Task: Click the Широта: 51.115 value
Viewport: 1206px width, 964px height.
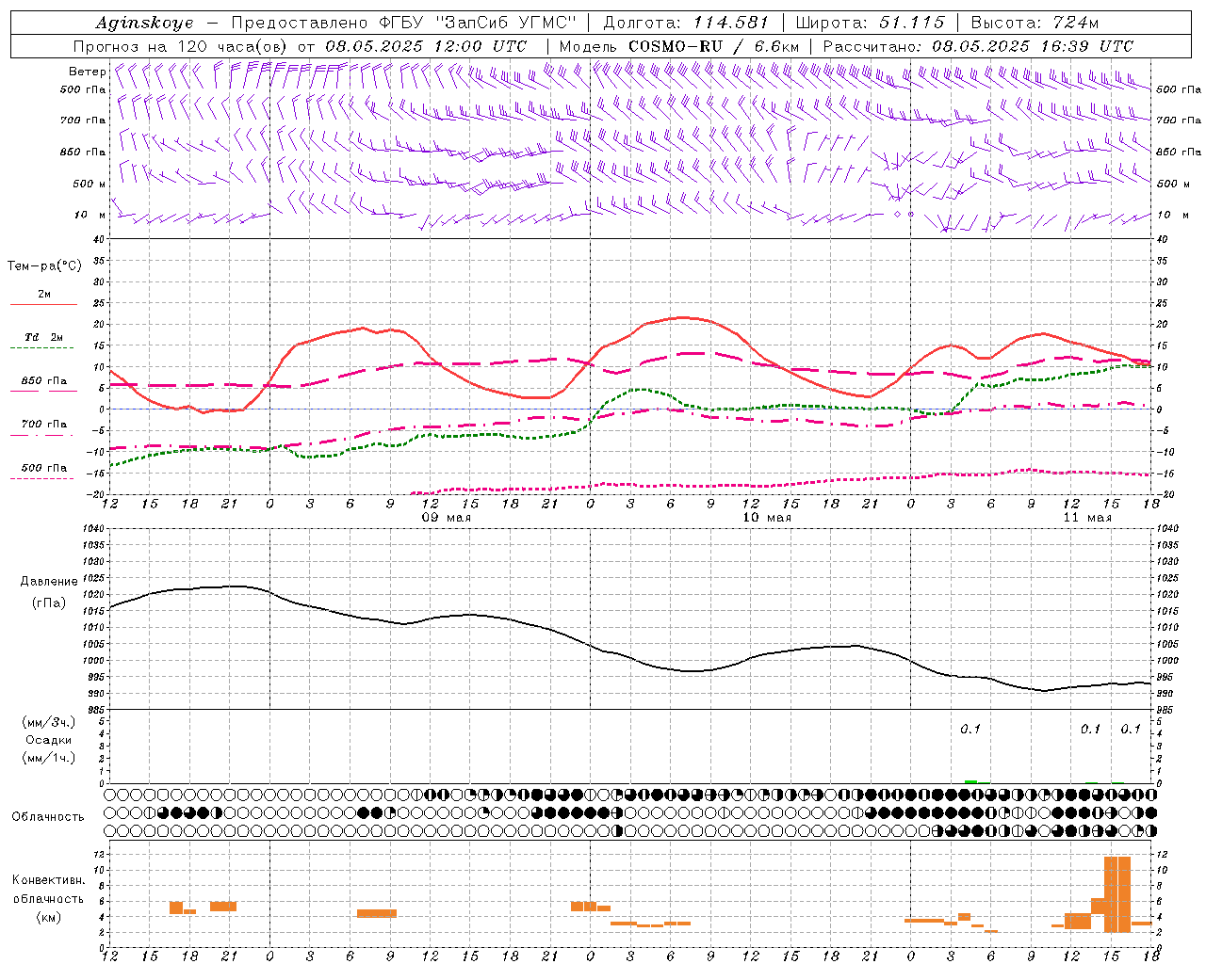Action: pos(870,23)
